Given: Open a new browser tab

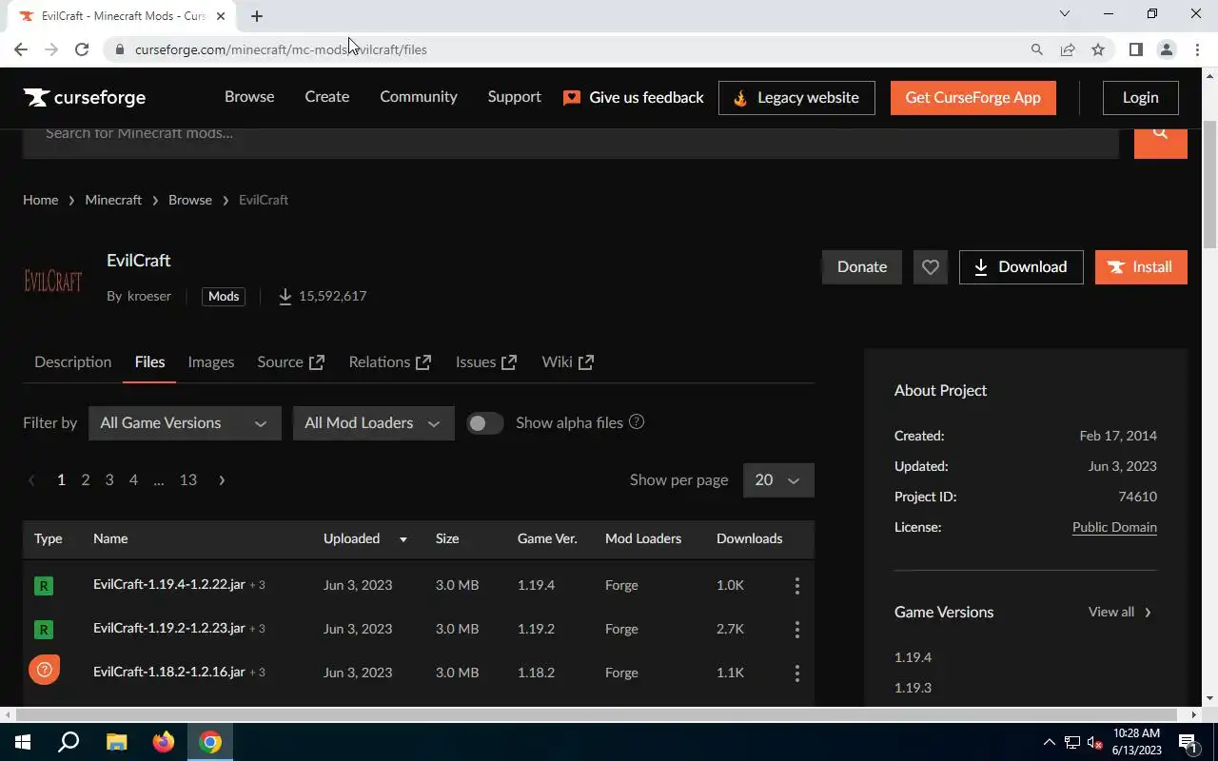Looking at the screenshot, I should tap(257, 16).
